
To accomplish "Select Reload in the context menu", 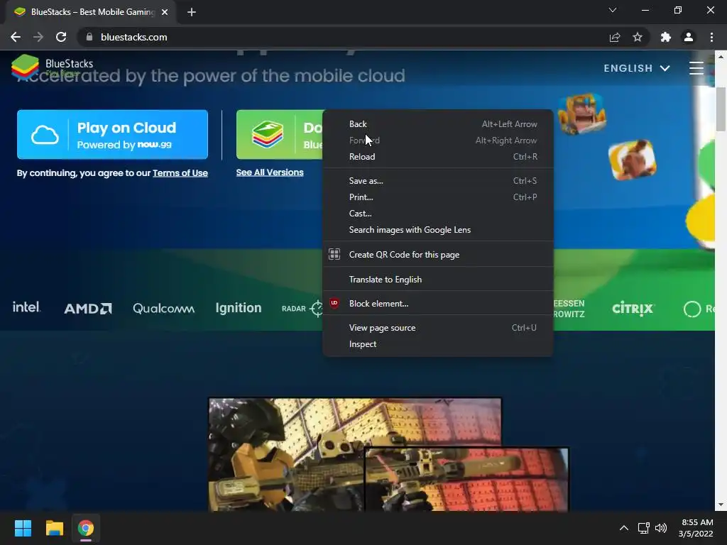I will (437, 157).
